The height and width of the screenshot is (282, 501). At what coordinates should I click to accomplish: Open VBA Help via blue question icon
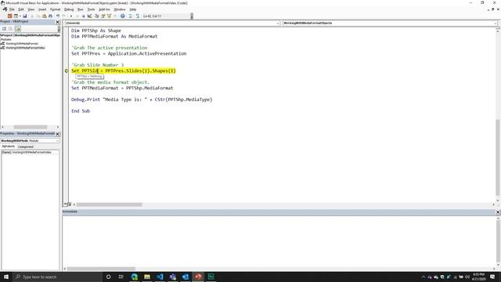tap(123, 16)
